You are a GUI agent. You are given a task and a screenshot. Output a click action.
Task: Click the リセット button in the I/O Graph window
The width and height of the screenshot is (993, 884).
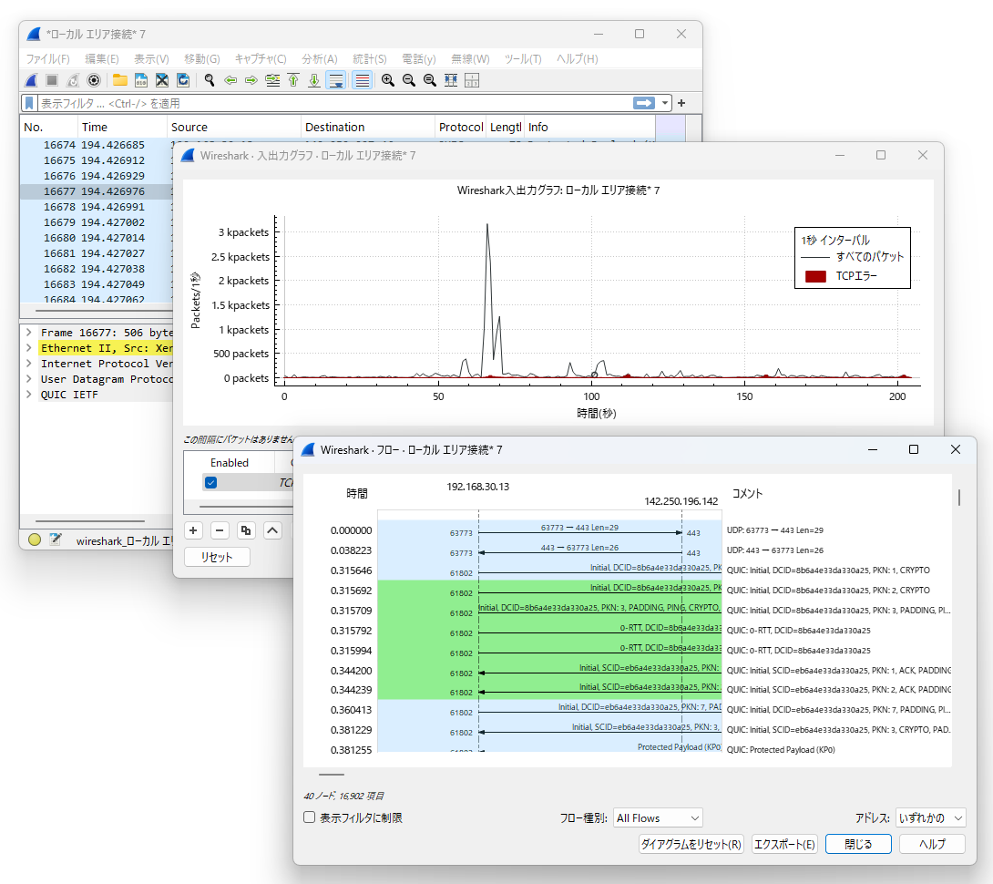pos(217,557)
